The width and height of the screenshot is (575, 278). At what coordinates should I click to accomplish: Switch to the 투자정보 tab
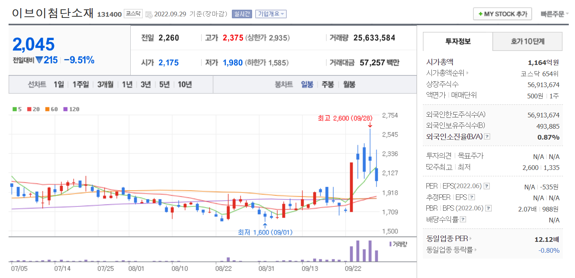(x=458, y=41)
